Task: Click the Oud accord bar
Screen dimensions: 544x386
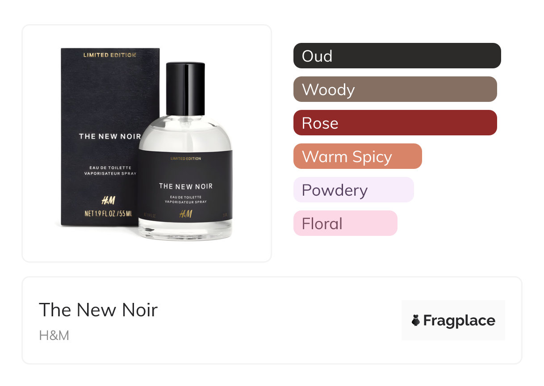Action: (397, 56)
